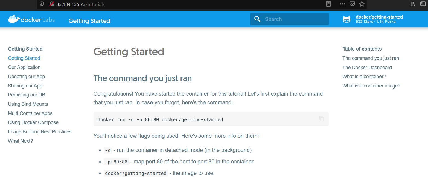Select Getting Started in sidebar navigation

(x=24, y=58)
